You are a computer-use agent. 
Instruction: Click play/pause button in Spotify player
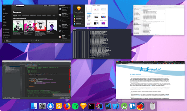pos(36,41)
